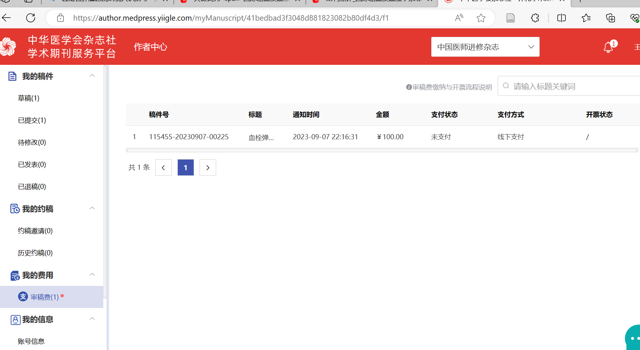Viewport: 640px width, 350px height.
Task: Click the journal society logo
Action: tap(8, 47)
